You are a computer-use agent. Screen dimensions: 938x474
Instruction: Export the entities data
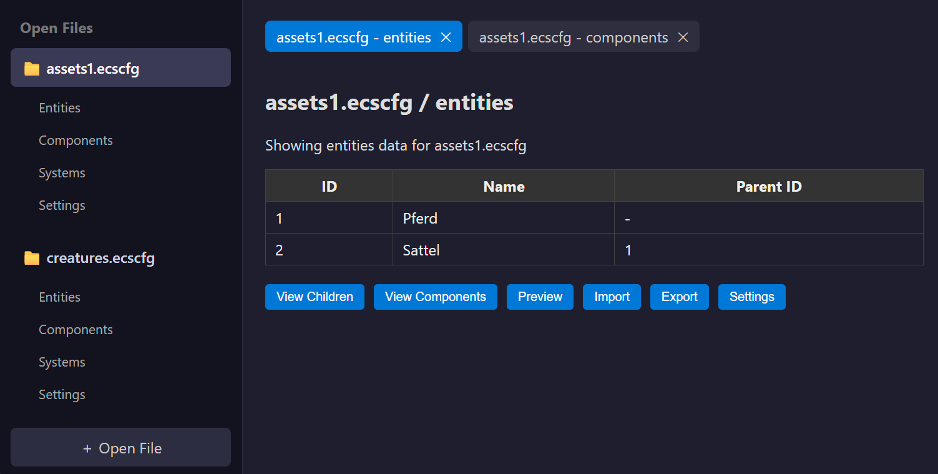(679, 297)
